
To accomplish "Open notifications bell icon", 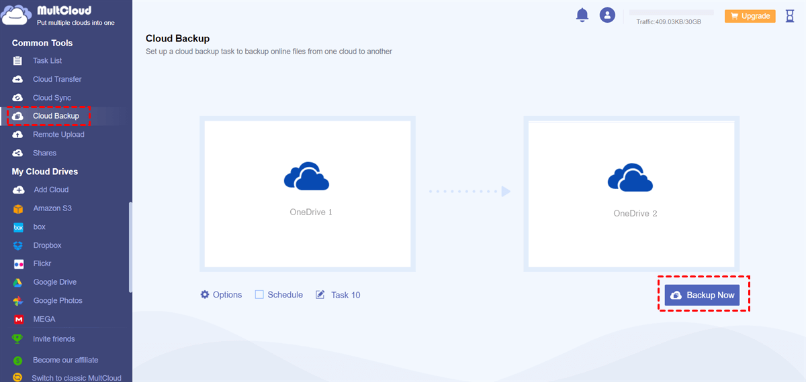I will 582,15.
